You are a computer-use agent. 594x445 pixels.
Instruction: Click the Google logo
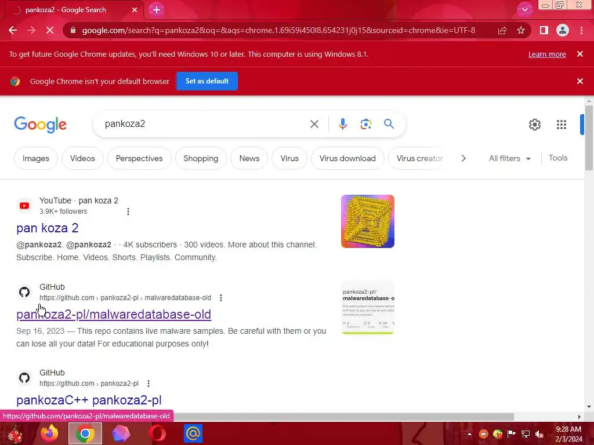pyautogui.click(x=41, y=125)
